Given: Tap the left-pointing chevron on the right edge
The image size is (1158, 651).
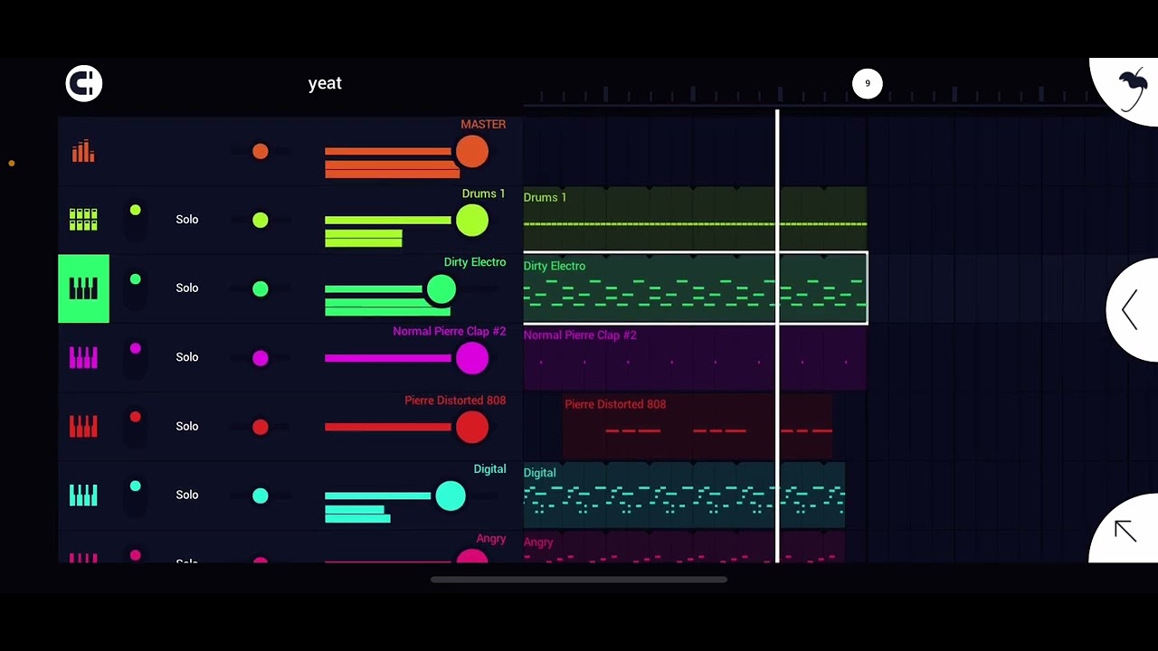Looking at the screenshot, I should click(x=1130, y=310).
